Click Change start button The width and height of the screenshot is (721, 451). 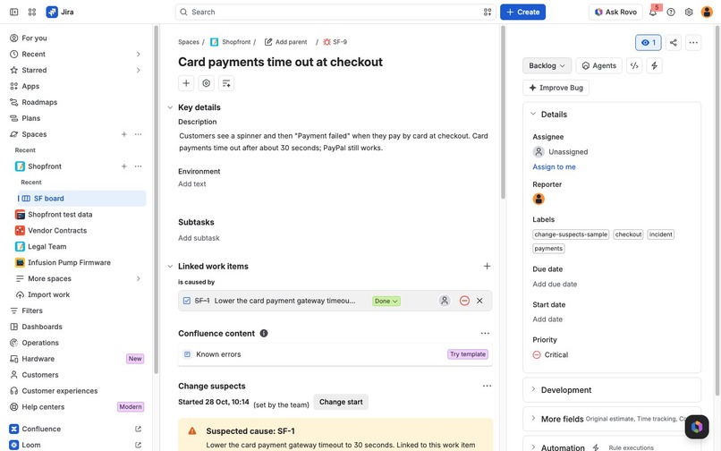point(341,402)
